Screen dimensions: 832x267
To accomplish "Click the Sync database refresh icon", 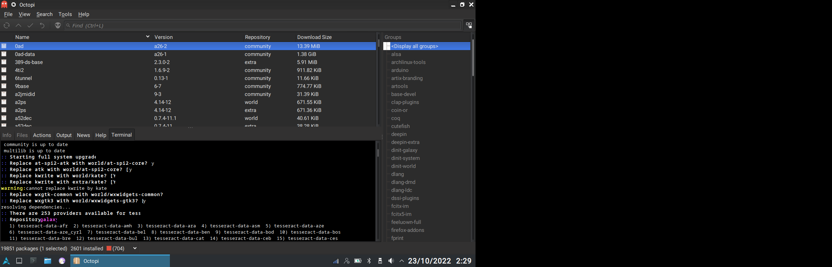I will 7,25.
